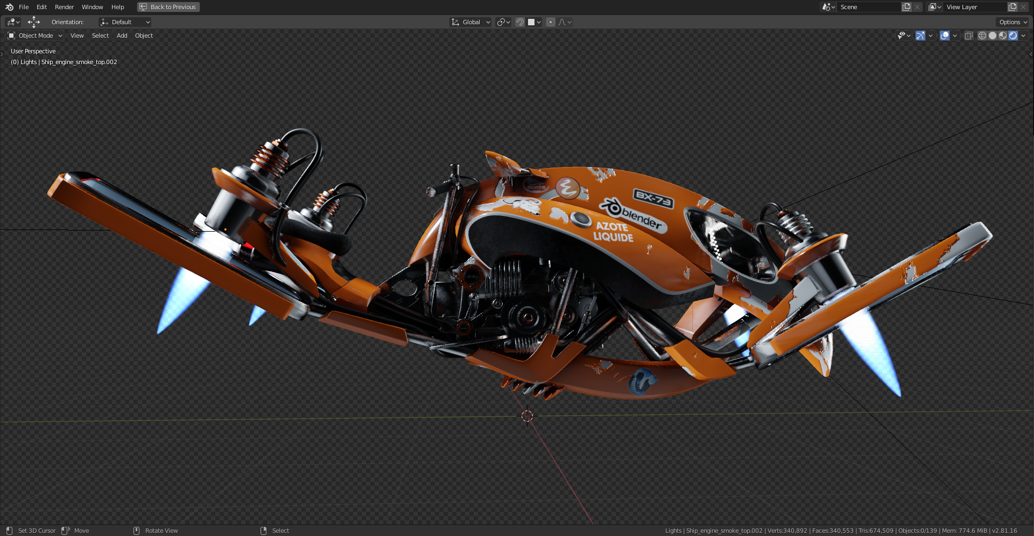
Task: Click the mouse drag icon beside Move
Action: [x=66, y=531]
